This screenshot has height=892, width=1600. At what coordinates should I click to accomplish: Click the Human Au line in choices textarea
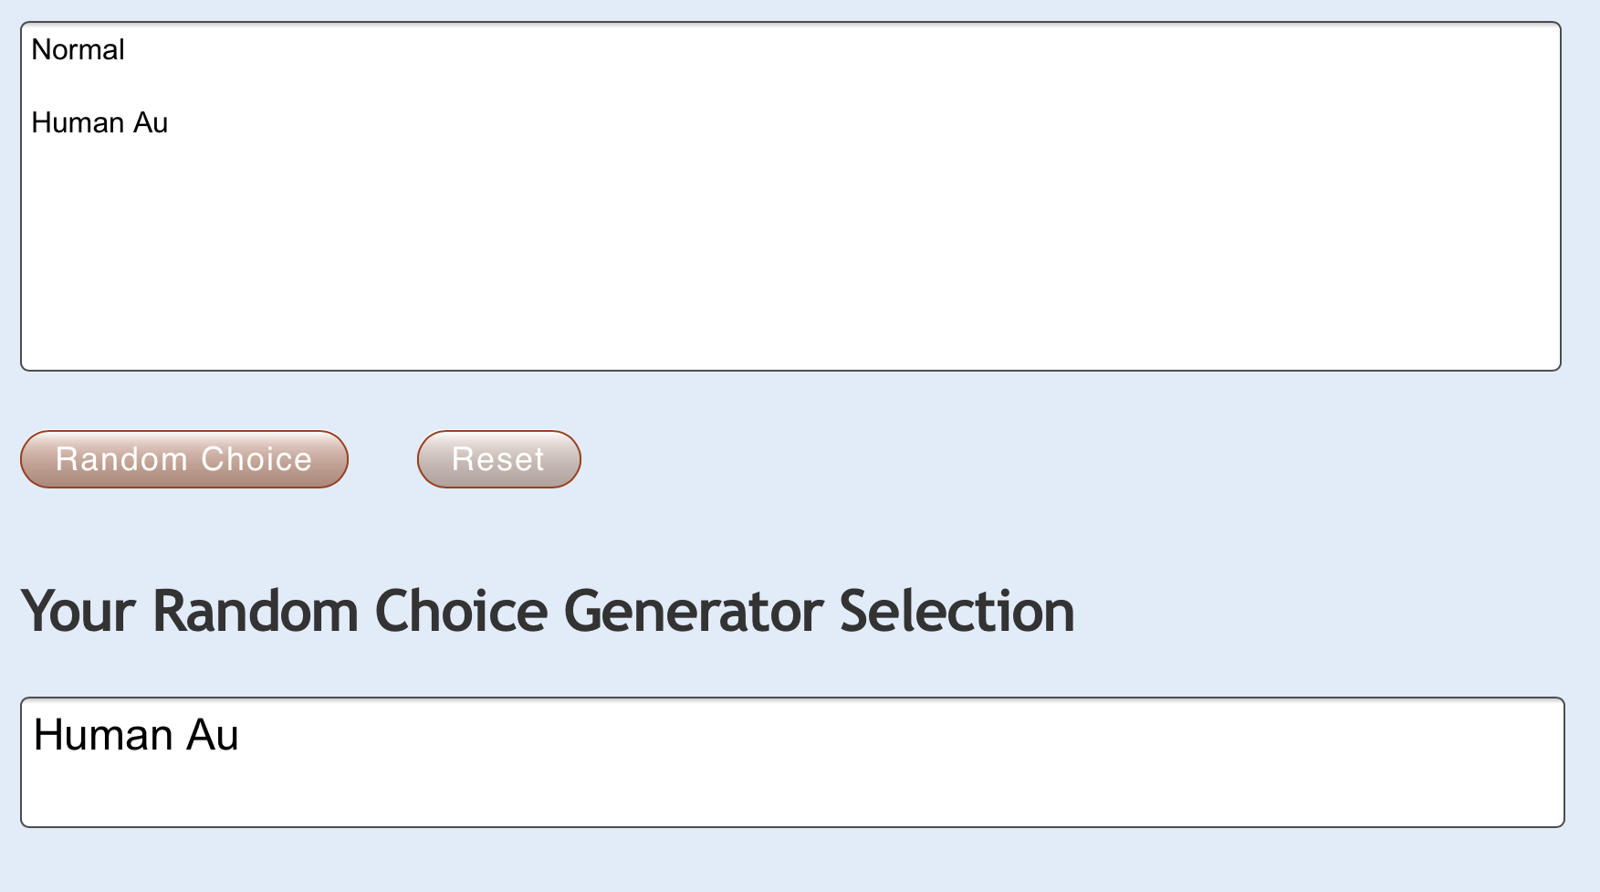coord(99,122)
